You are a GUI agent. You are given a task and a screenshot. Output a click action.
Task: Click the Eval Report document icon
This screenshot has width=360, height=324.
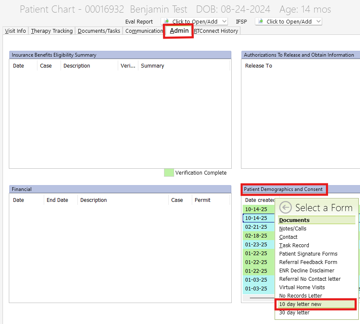[167, 21]
